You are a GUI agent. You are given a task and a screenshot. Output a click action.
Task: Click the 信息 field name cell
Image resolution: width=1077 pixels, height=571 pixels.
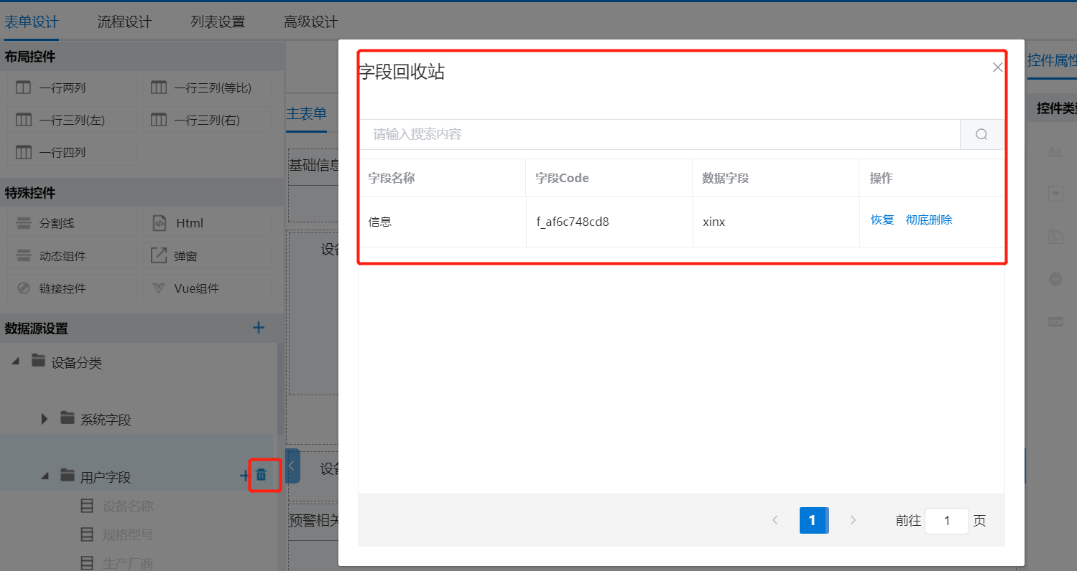coord(443,222)
